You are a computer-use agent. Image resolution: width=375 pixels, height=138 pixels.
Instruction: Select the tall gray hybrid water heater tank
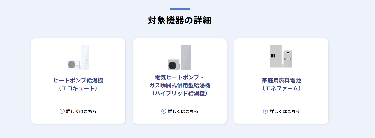(186, 57)
